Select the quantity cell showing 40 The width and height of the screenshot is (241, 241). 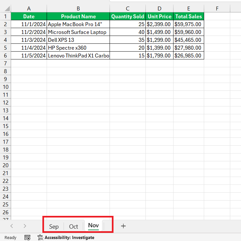[128, 32]
